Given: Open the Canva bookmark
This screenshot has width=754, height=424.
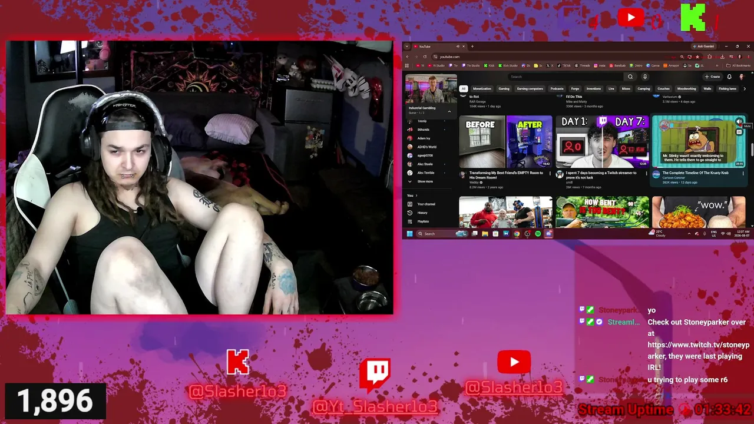Looking at the screenshot, I should 653,65.
